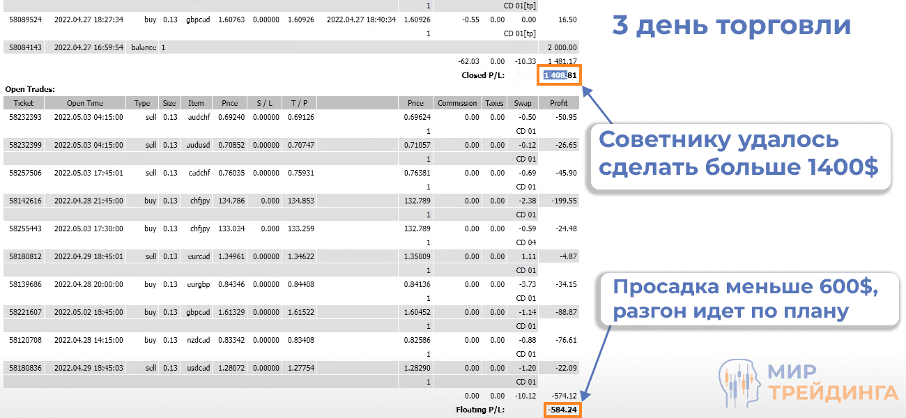Viewport: 906px width, 418px height.
Task: Click the Profit column header
Action: (x=560, y=102)
